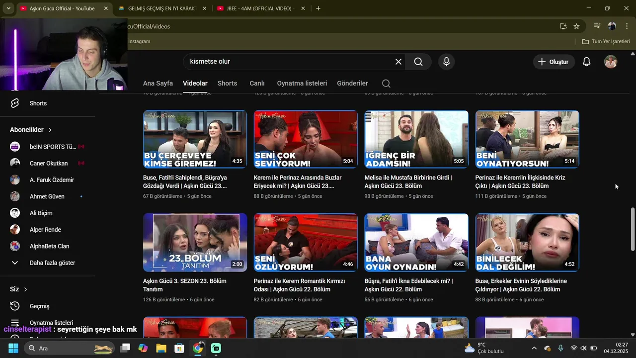The width and height of the screenshot is (636, 358).
Task: Open Windows Start menu
Action: click(13, 348)
